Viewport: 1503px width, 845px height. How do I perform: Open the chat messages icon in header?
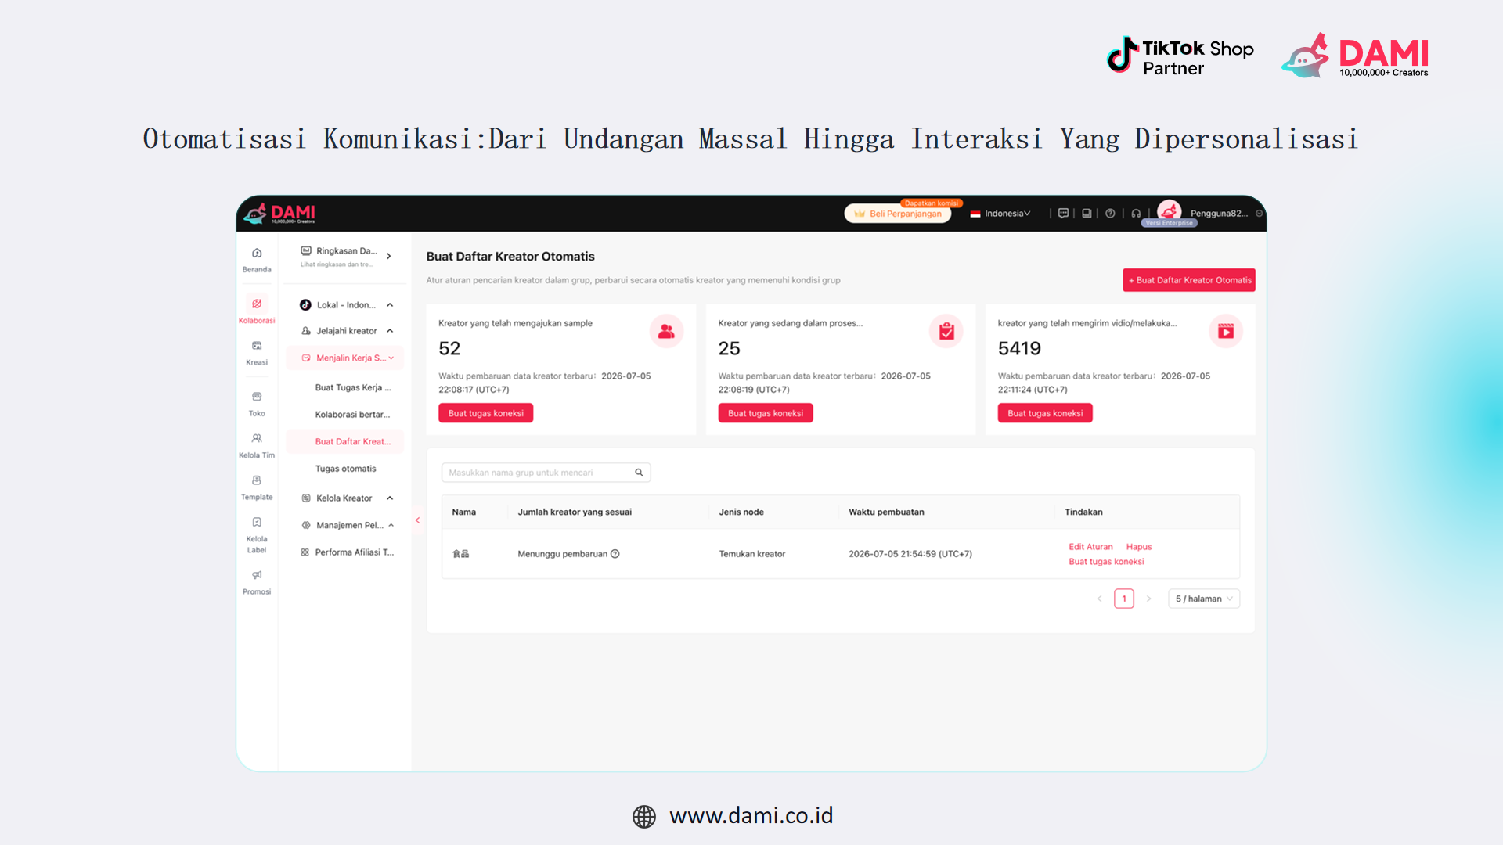pyautogui.click(x=1063, y=214)
